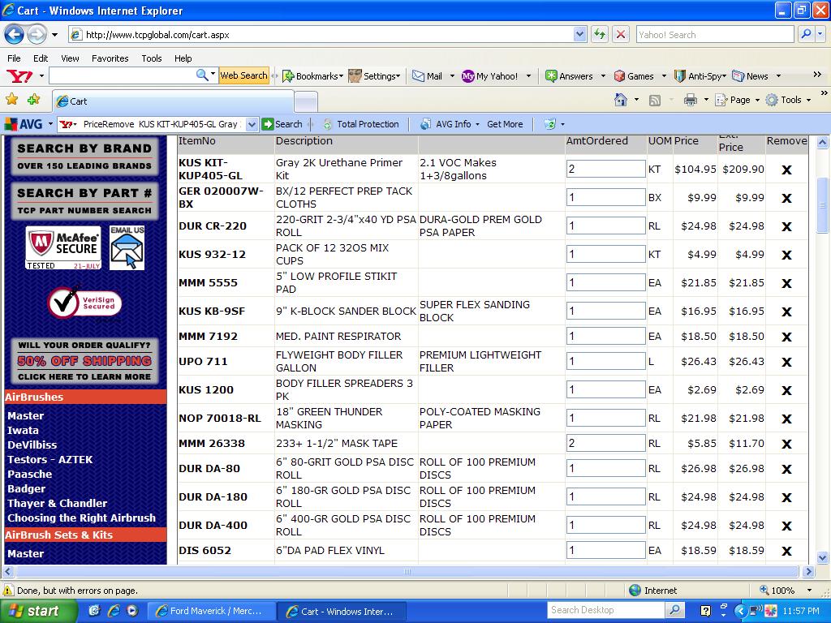Click the Print icon
The image size is (831, 623).
pyautogui.click(x=690, y=100)
